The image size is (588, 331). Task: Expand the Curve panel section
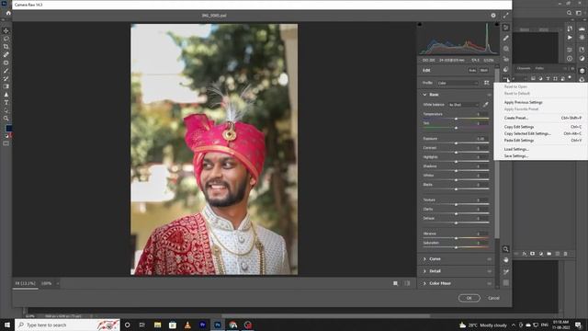tap(424, 259)
